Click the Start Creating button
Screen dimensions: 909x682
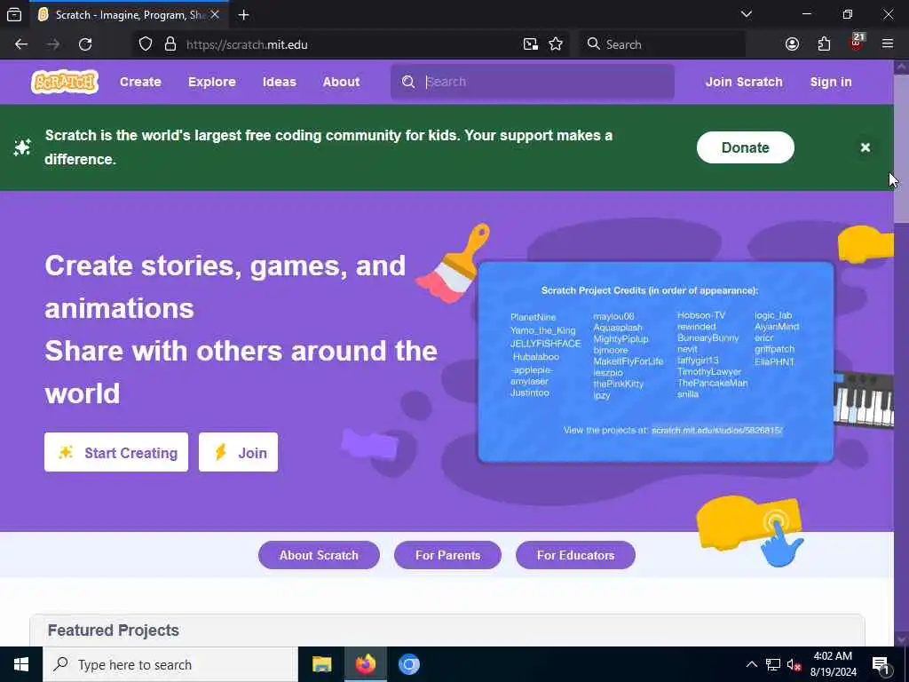click(116, 452)
